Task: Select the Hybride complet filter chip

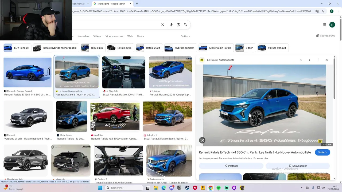Action: coord(181,48)
